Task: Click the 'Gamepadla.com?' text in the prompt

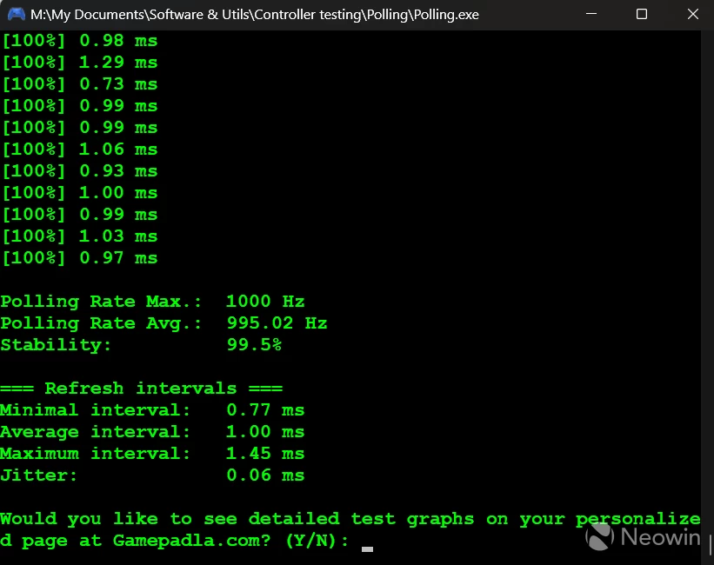Action: point(191,541)
